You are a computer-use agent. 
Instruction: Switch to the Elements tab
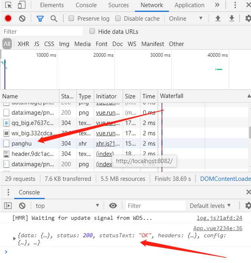point(52,5)
